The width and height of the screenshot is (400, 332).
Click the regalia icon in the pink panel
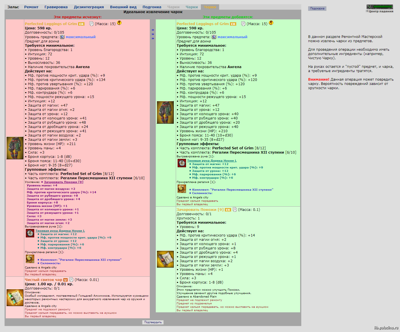coord(30,259)
